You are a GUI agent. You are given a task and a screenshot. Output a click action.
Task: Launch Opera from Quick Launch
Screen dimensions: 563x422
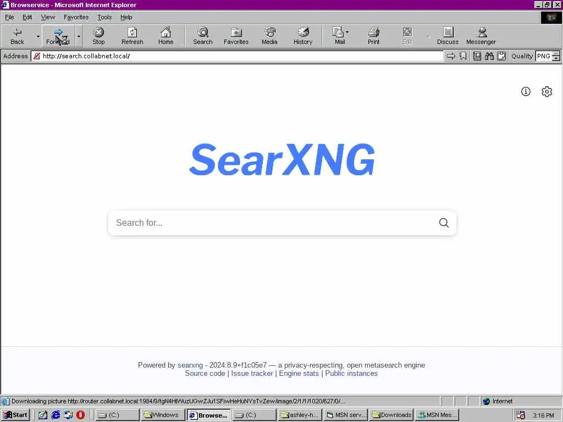pos(80,415)
